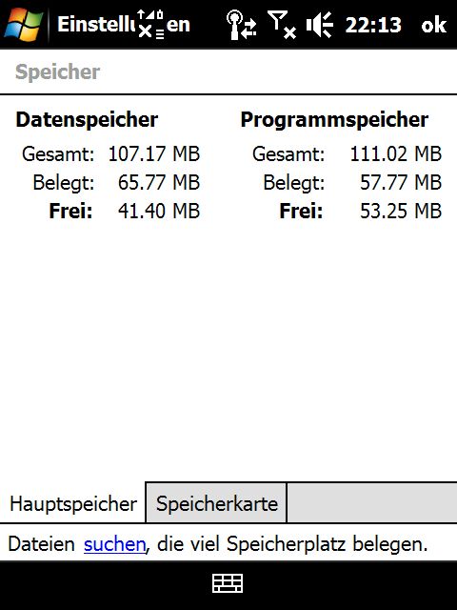Open the speaker volume icon
Viewport: 457px width, 610px height.
click(x=320, y=25)
